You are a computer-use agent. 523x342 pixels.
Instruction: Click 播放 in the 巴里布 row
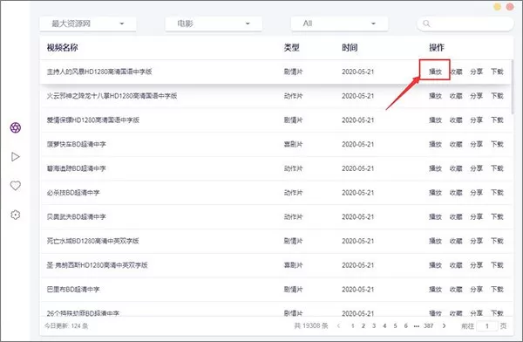click(435, 290)
